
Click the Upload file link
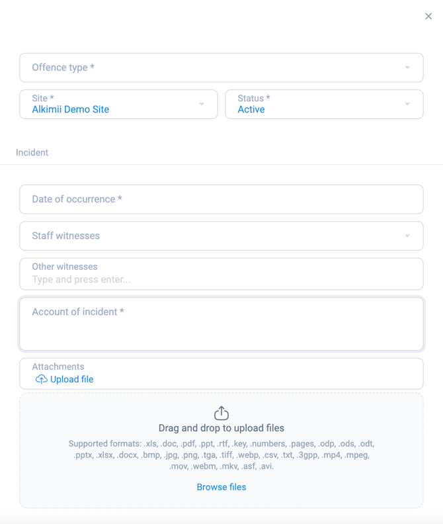pos(71,379)
